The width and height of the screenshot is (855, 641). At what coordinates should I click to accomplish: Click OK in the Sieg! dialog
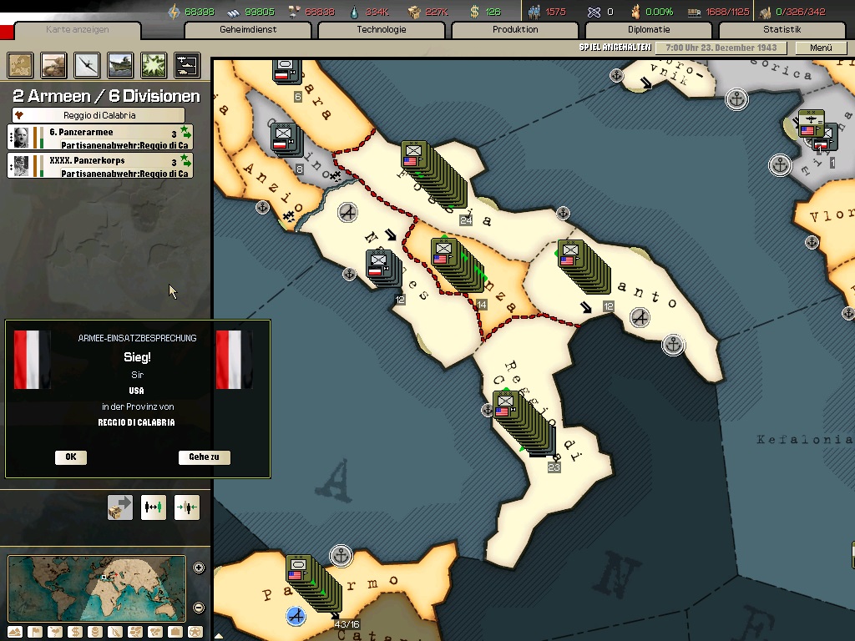pyautogui.click(x=71, y=457)
